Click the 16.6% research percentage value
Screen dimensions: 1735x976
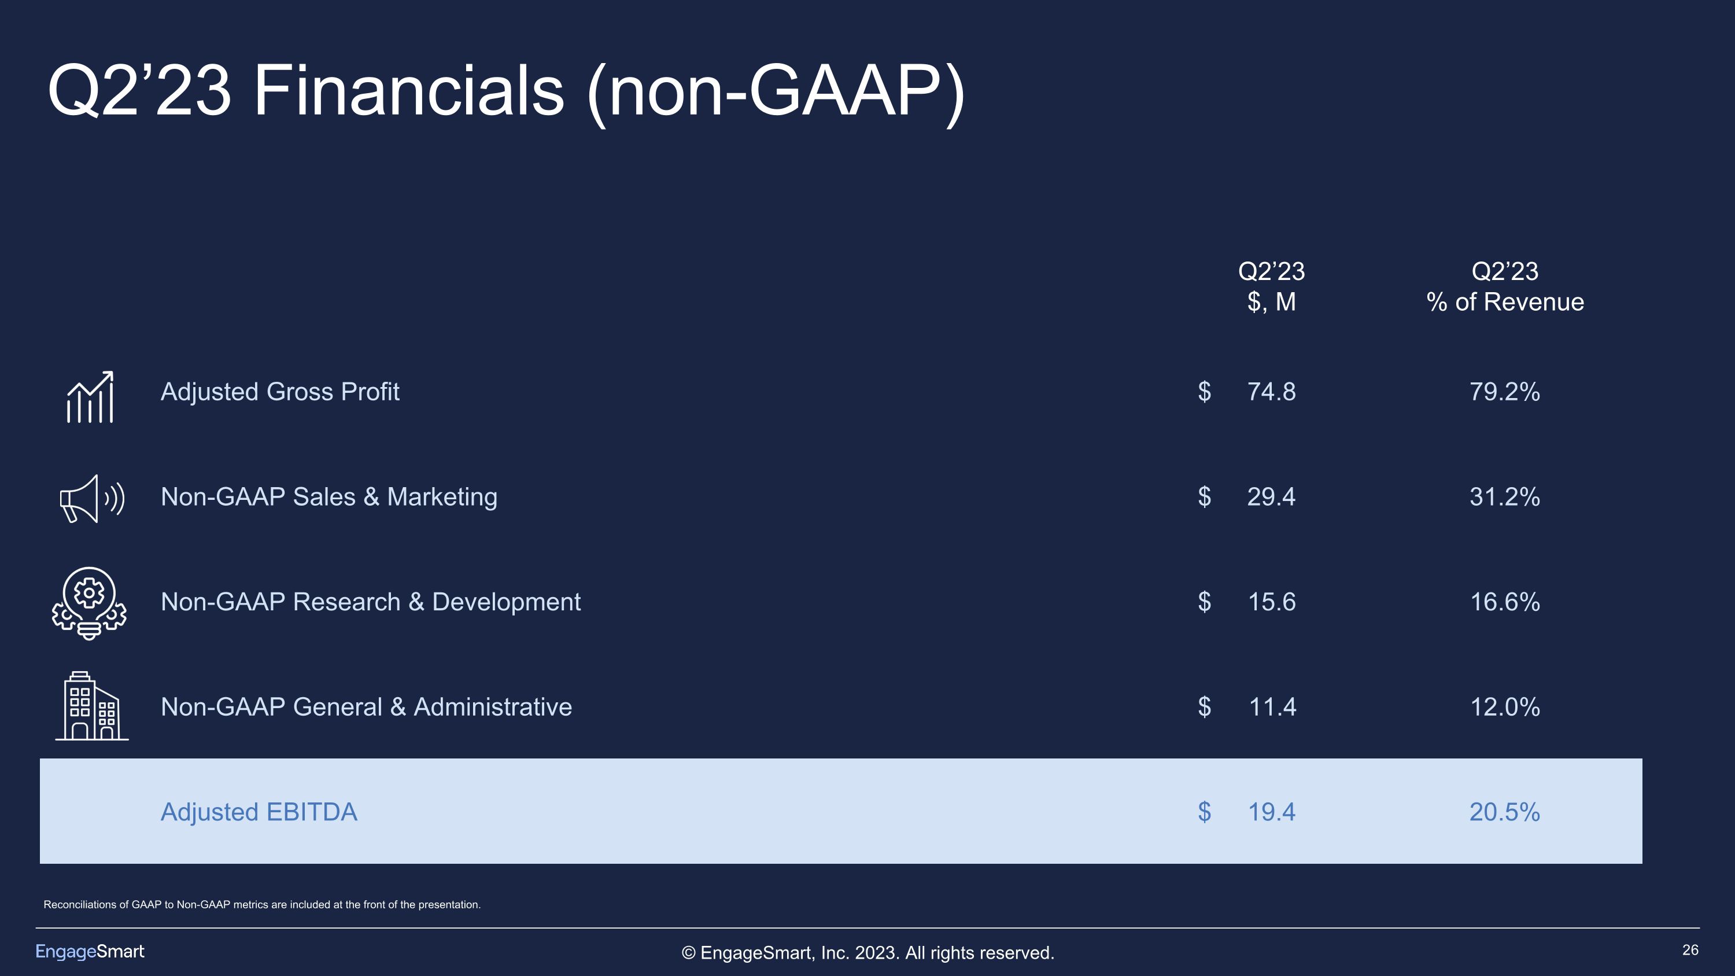point(1504,602)
